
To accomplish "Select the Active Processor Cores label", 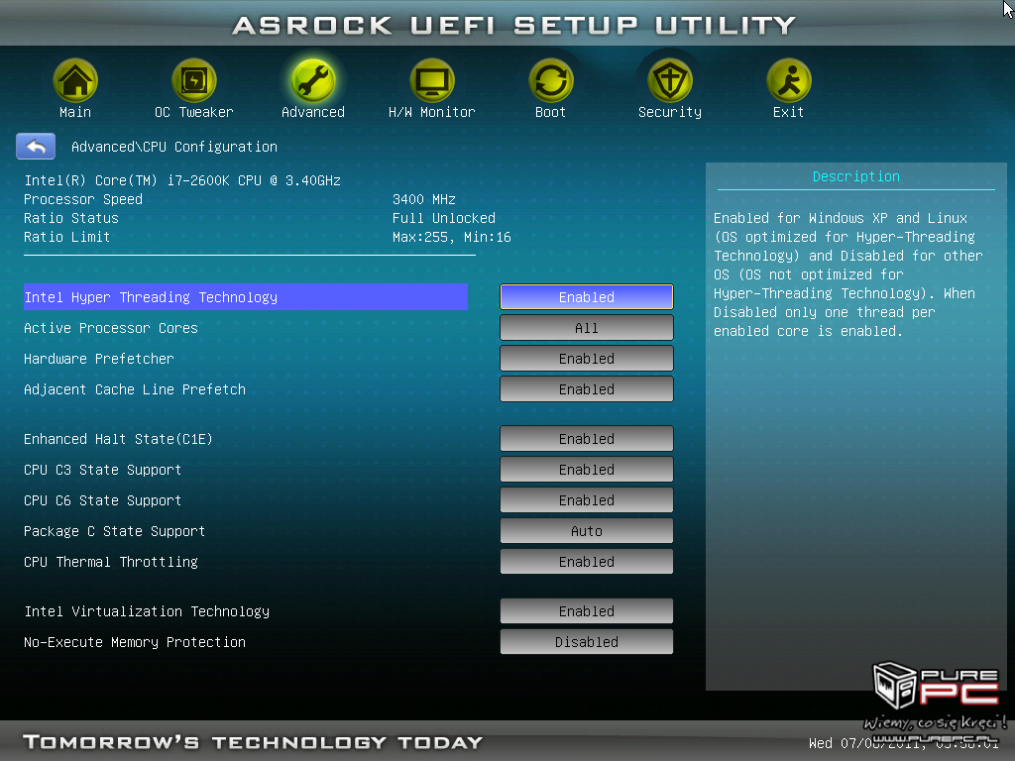I will [x=111, y=328].
